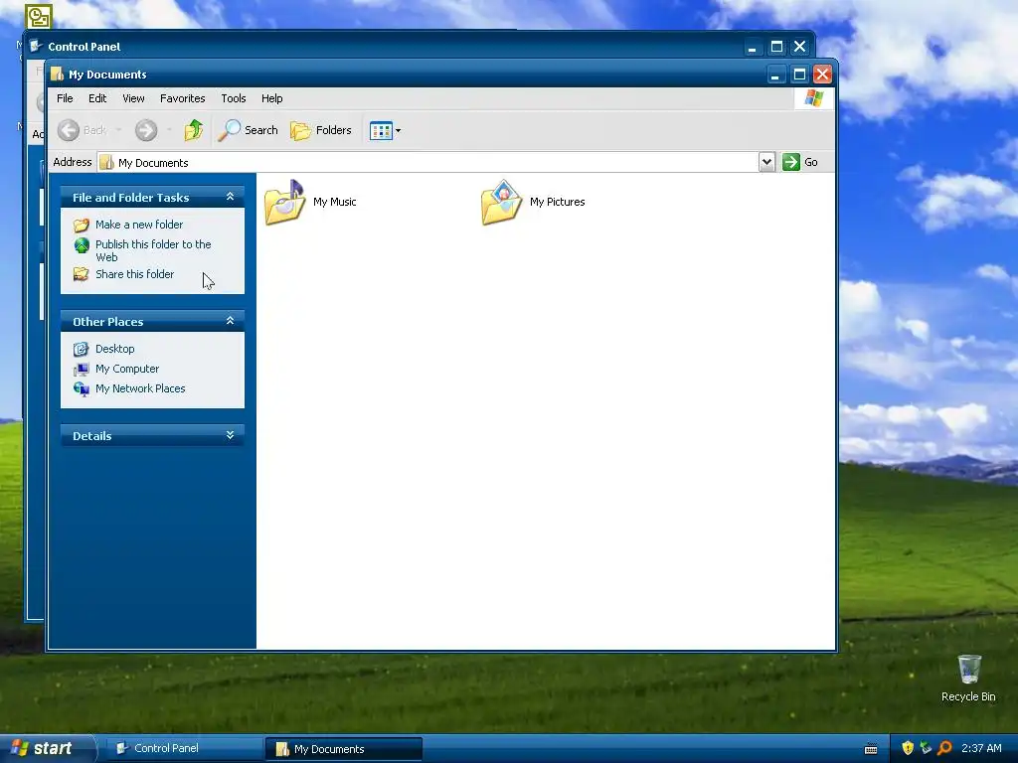Click the Make a new folder icon
The width and height of the screenshot is (1018, 763).
(x=82, y=226)
